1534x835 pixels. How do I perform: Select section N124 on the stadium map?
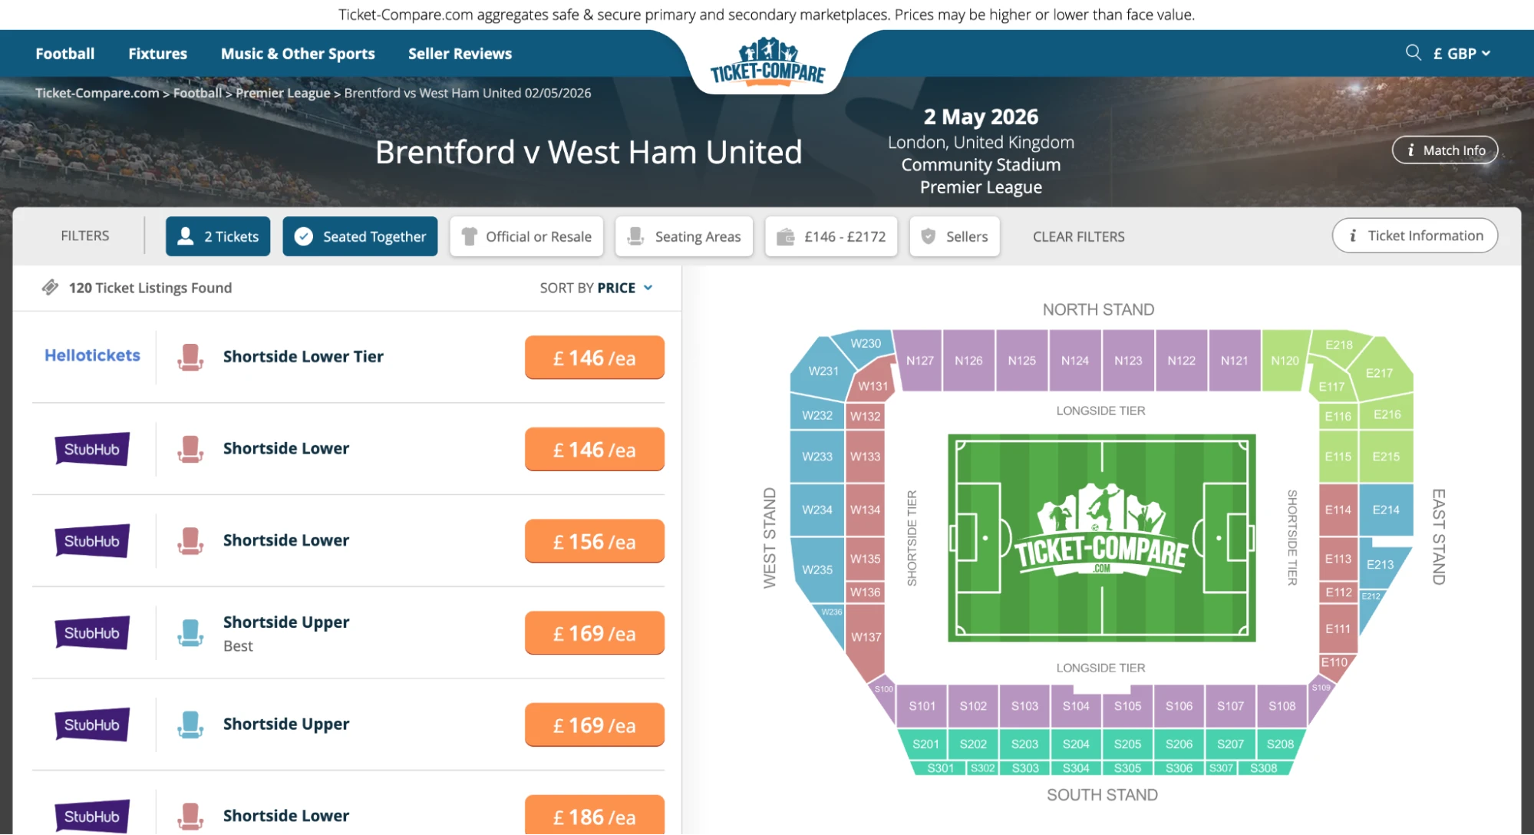coord(1074,359)
